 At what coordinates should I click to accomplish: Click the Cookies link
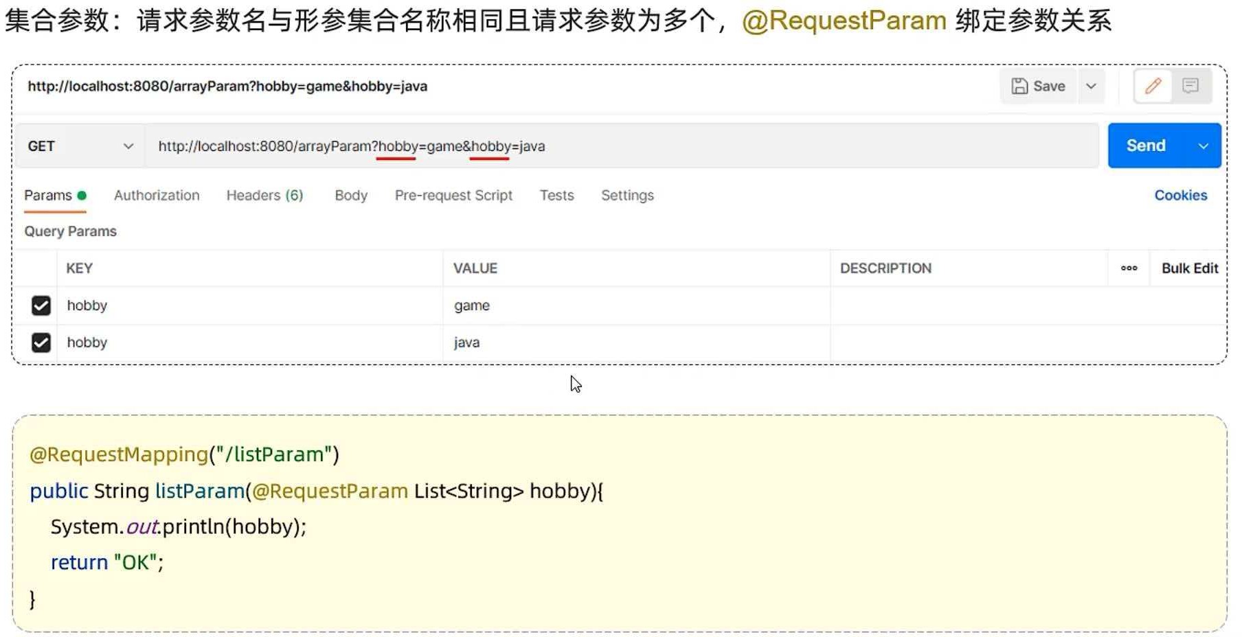pyautogui.click(x=1180, y=196)
